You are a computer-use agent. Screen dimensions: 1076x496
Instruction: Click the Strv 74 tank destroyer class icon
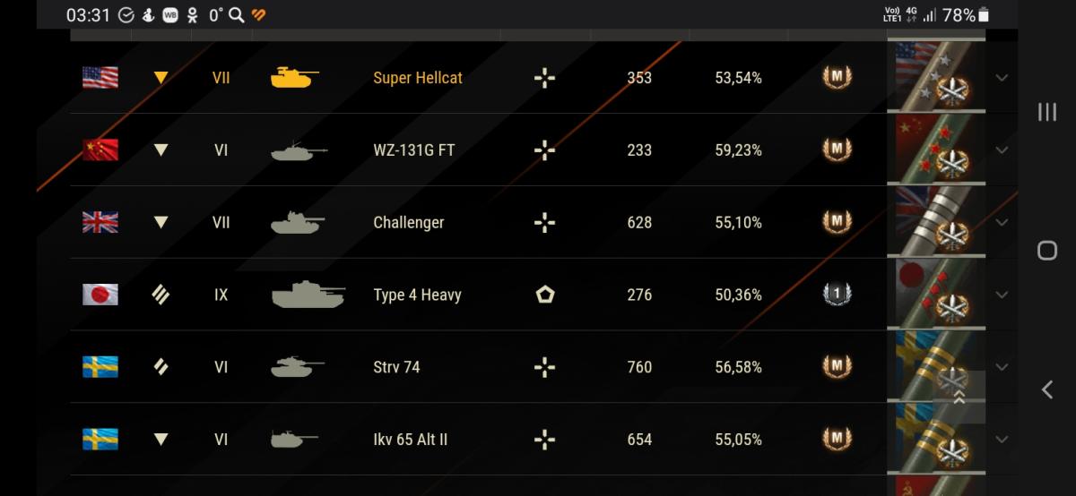pos(544,367)
